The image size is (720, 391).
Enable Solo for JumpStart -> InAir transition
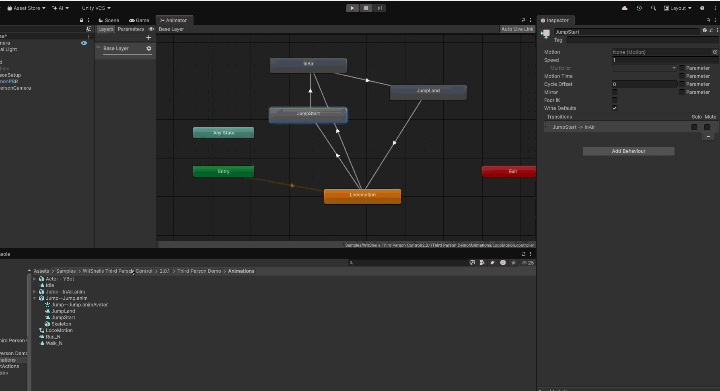(x=694, y=127)
